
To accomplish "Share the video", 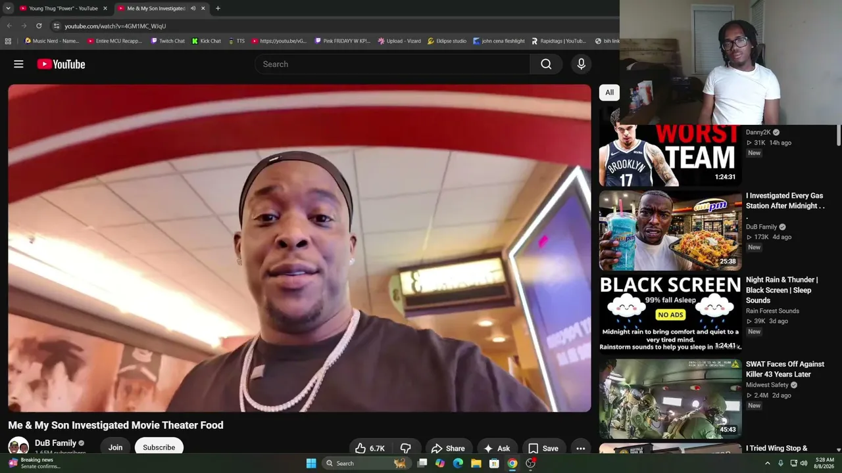I will pos(448,448).
